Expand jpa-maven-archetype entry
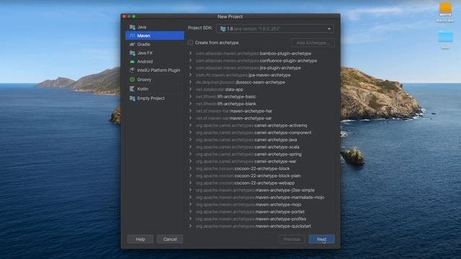This screenshot has width=461, height=259. tap(190, 75)
